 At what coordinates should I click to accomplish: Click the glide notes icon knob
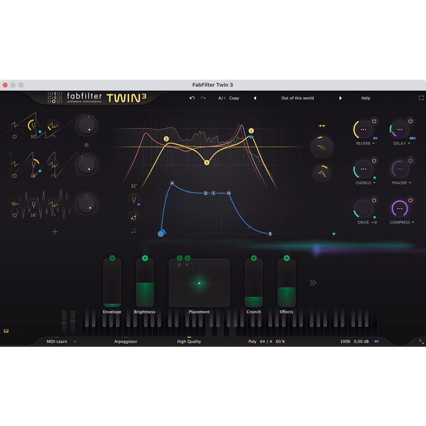(134, 217)
